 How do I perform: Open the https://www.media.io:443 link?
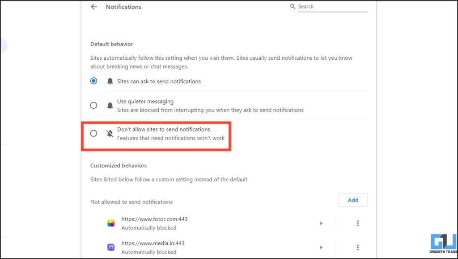coord(153,243)
